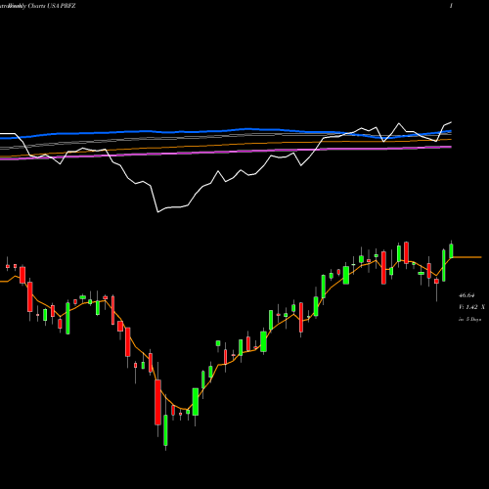Click the volume label 'V: 1.42 X'

[471, 307]
